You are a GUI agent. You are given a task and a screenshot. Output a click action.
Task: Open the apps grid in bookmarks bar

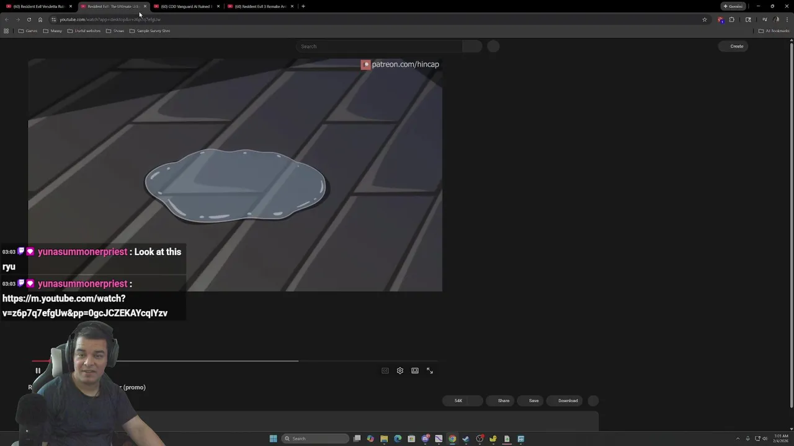(6, 31)
